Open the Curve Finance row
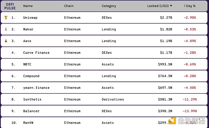 pos(104,53)
